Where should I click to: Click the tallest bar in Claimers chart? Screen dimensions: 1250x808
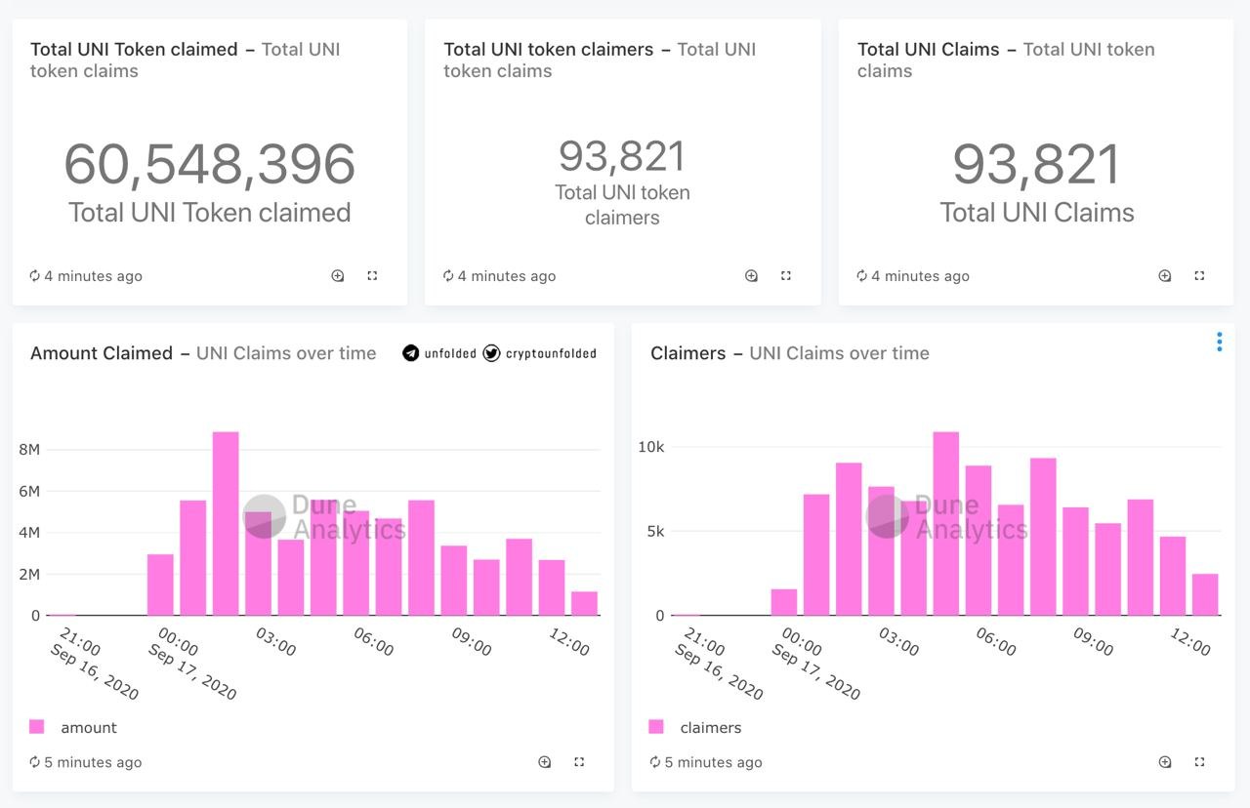click(x=946, y=523)
